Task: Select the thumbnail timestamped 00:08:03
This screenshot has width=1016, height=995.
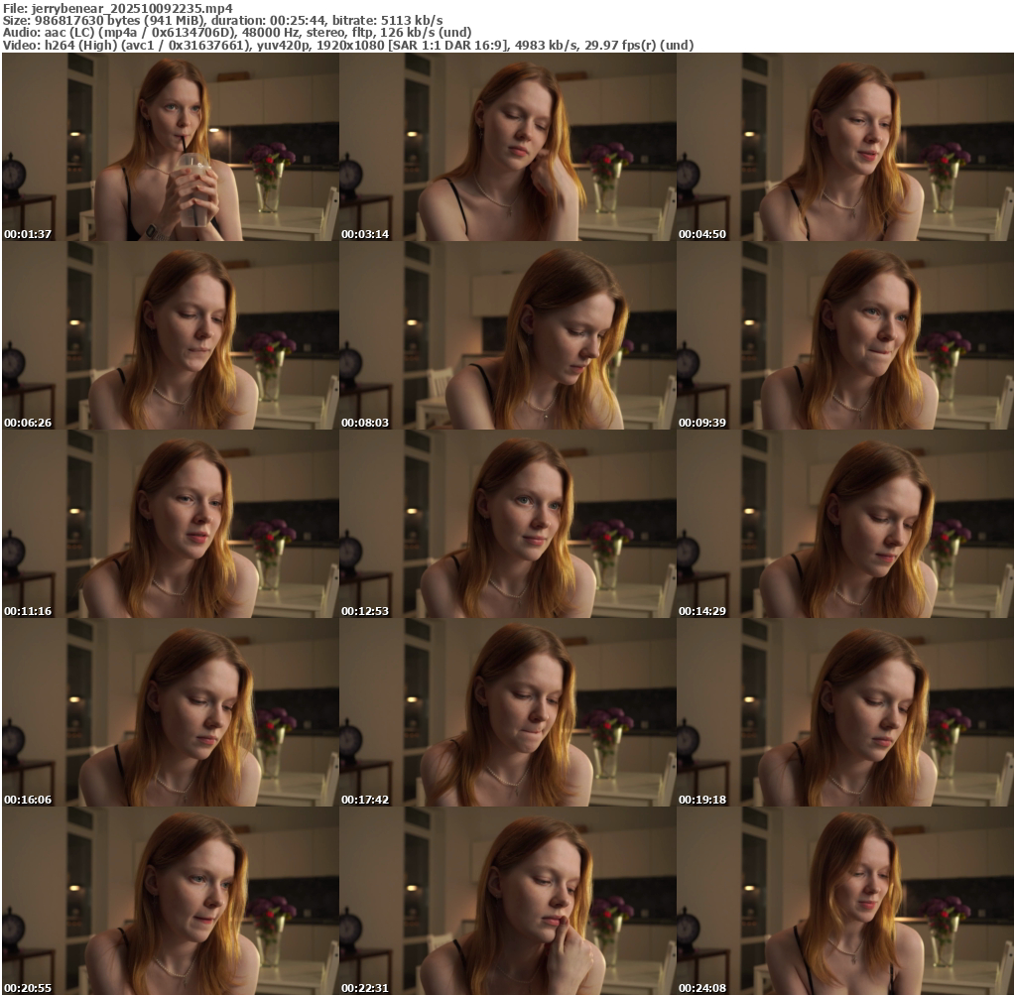Action: coord(507,335)
